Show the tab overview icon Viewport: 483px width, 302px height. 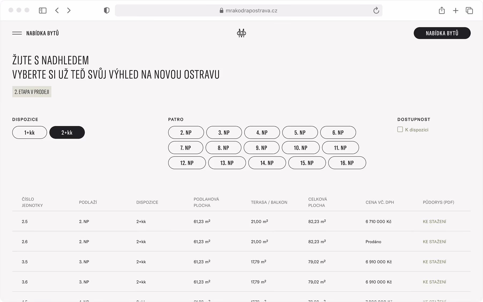469,10
